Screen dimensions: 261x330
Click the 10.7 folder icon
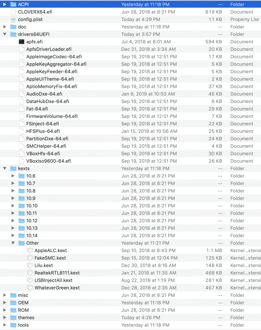[22, 183]
